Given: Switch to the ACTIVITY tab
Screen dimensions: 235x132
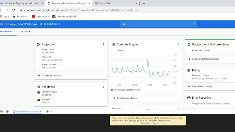Looking at the screenshot, I should click(25, 31).
